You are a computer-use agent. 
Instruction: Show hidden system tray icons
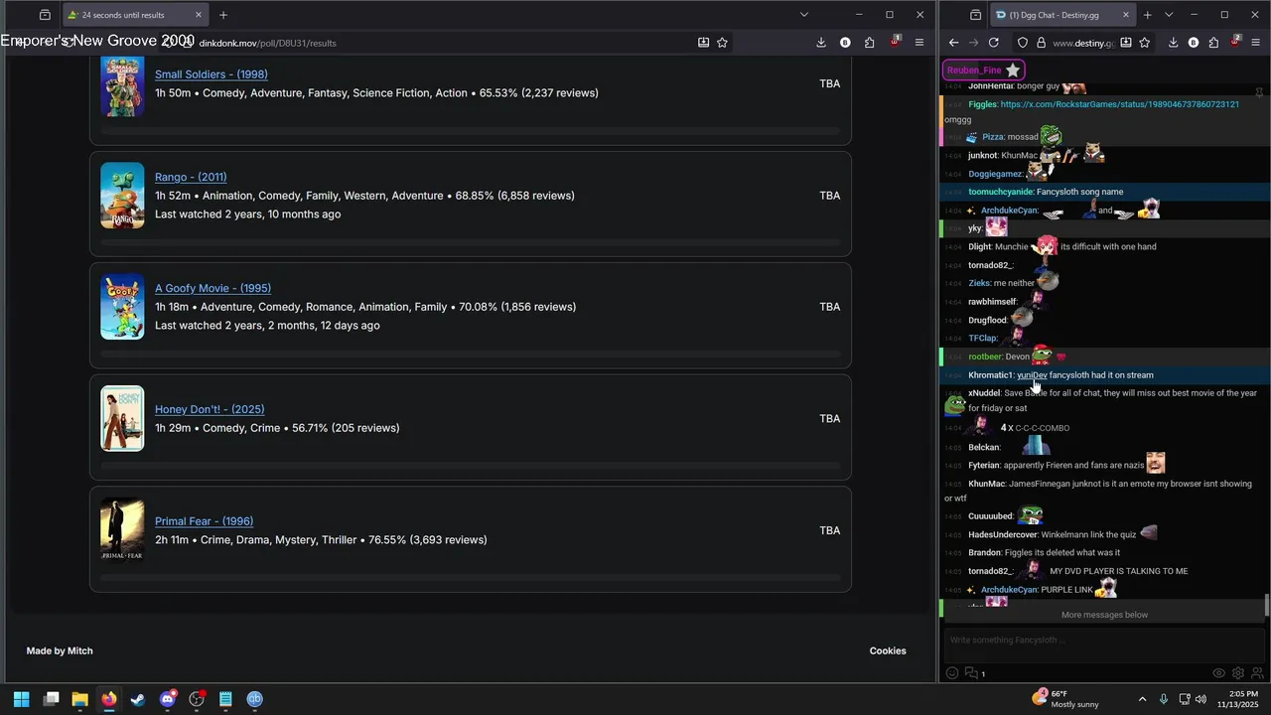1142,699
